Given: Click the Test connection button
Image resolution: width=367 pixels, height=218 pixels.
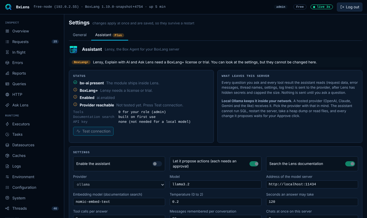Looking at the screenshot, I should pos(93,131).
